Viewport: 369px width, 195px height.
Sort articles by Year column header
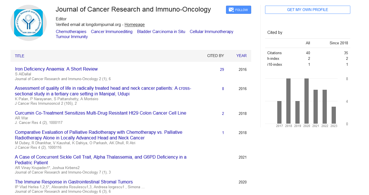coord(241,56)
